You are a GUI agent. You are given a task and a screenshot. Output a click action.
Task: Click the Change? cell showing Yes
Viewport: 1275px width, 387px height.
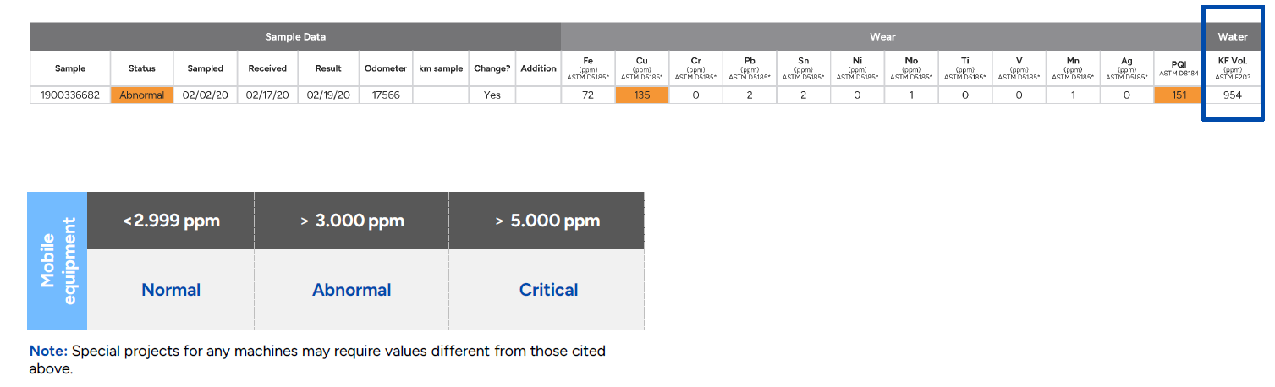[492, 95]
